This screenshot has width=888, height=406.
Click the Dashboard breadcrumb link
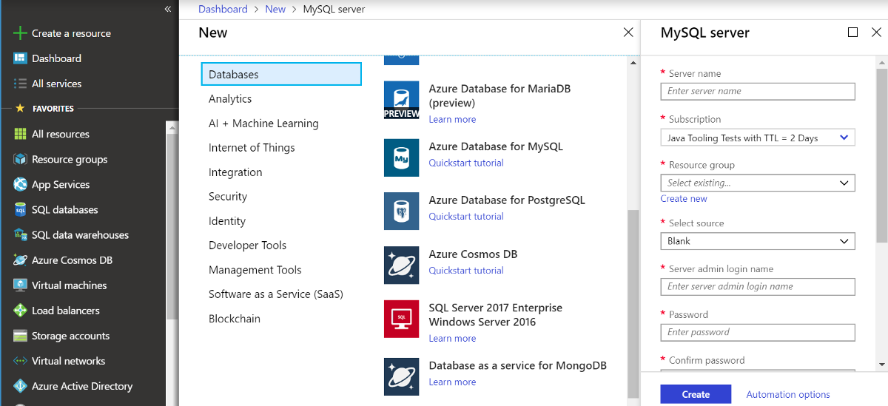point(223,10)
